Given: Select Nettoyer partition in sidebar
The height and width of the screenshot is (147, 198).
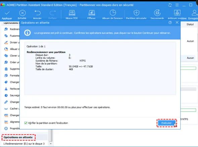Looking at the screenshot, I should (12, 89).
